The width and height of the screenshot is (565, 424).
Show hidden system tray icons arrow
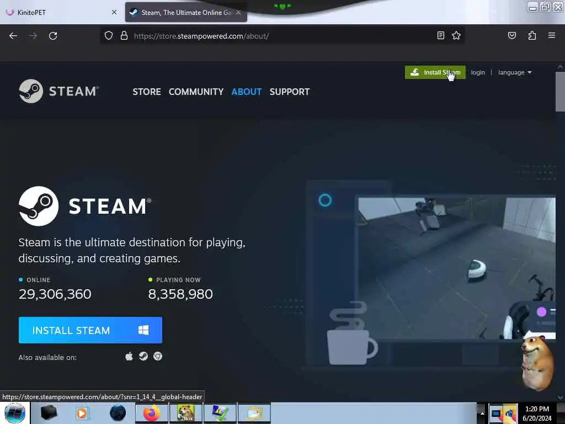click(x=482, y=413)
